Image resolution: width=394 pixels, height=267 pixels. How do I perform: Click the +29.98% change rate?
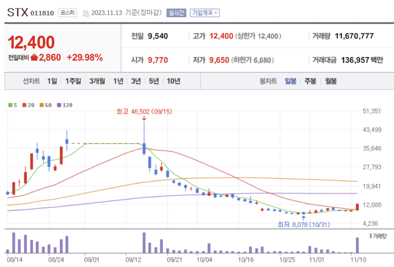tap(85, 57)
